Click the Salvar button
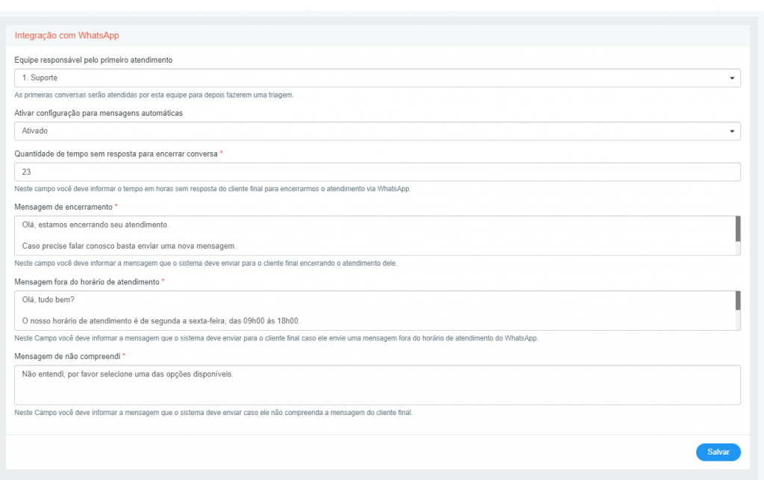The height and width of the screenshot is (480, 764). pyautogui.click(x=718, y=452)
